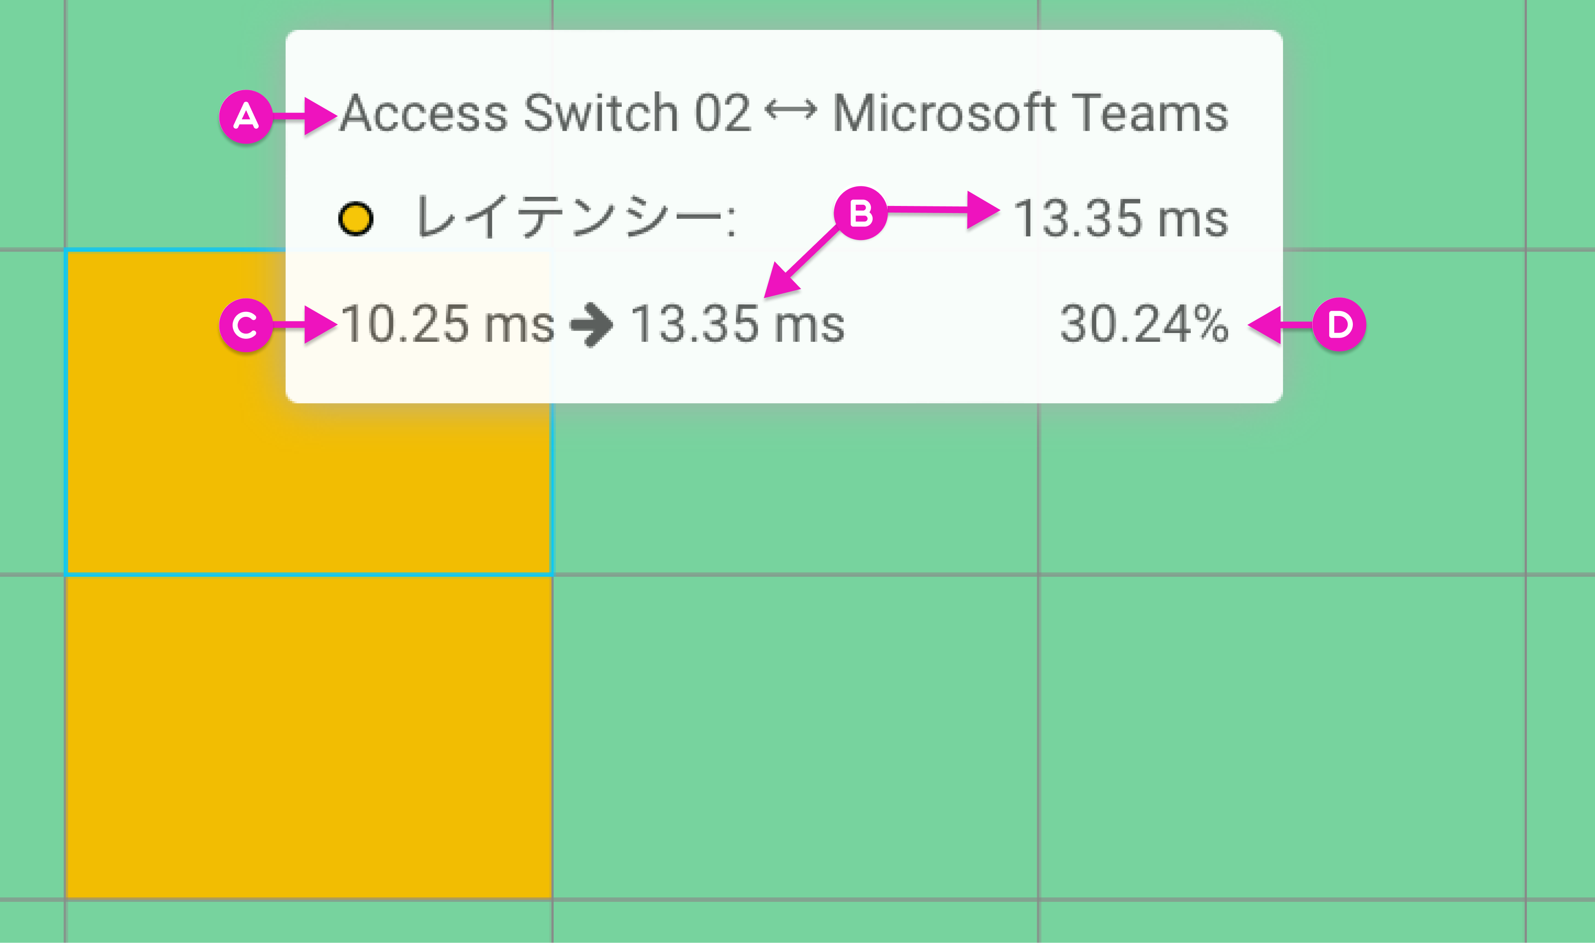Click the Access Switch 02 label
Screen dimensions: 1595x943
point(545,113)
